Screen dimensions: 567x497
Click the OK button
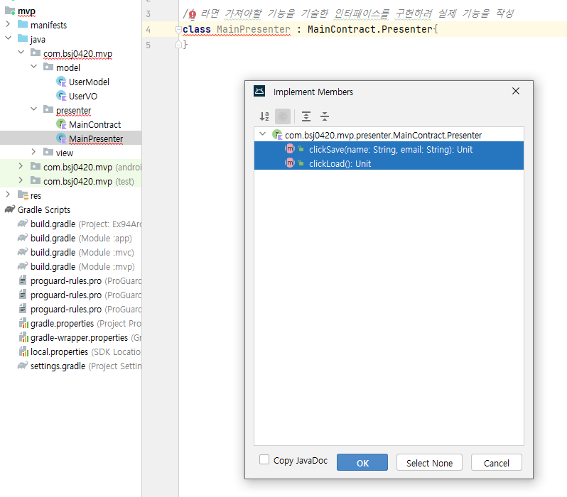(362, 463)
